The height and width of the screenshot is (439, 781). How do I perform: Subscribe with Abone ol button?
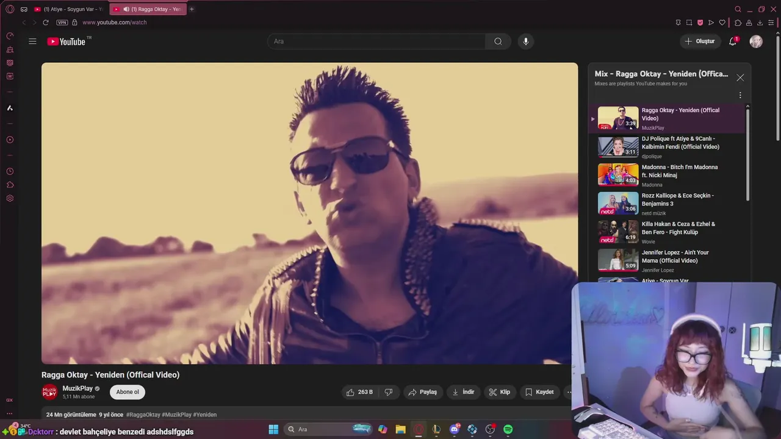pyautogui.click(x=128, y=392)
